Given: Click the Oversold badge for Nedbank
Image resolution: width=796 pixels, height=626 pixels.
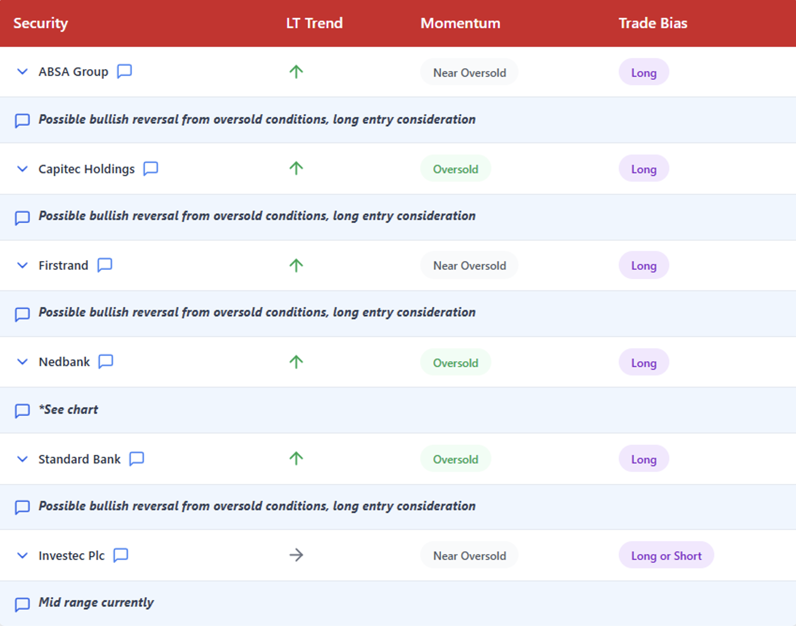Looking at the screenshot, I should (x=455, y=362).
